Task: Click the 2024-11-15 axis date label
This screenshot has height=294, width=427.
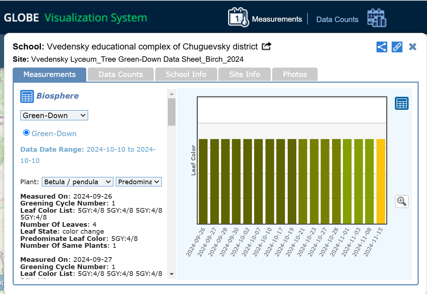Action: 373,242
